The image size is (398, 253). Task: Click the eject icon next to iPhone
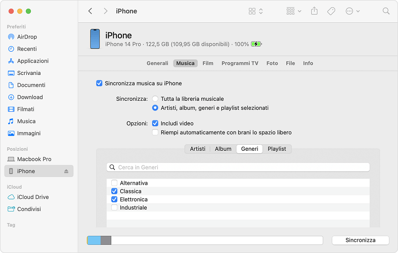(x=66, y=172)
